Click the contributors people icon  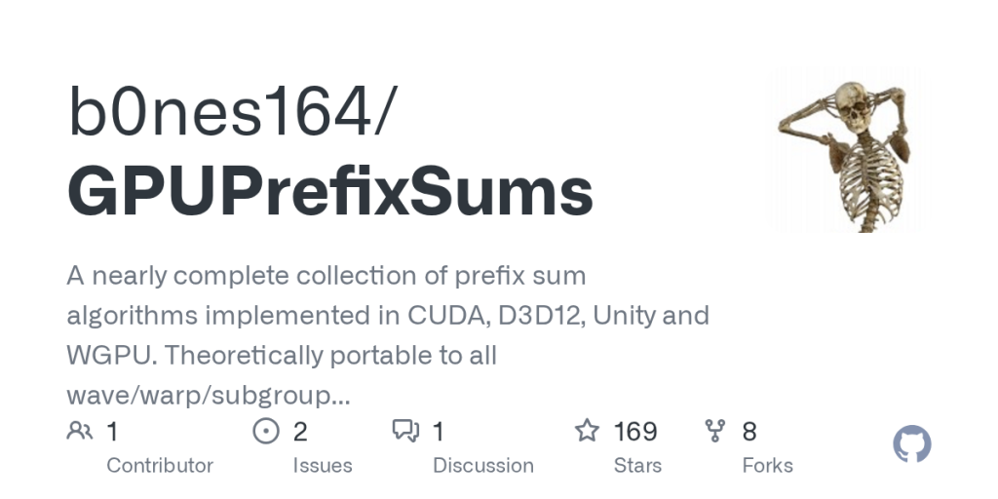tap(80, 431)
